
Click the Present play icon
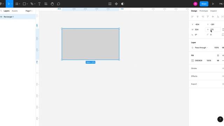(213, 4)
